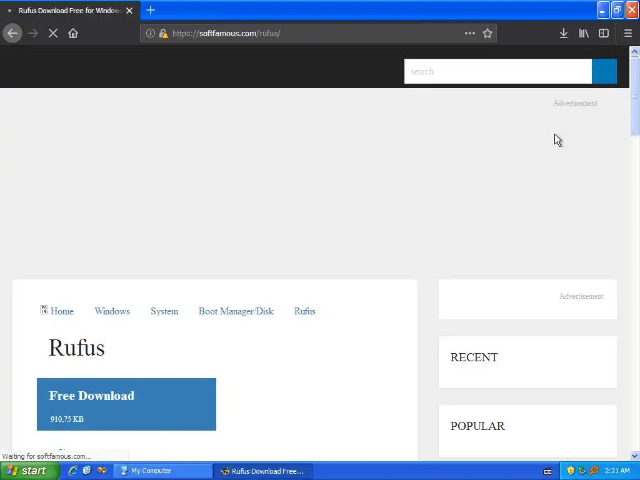Screen dimensions: 640x480
Task: Open the Rufus breadcrumb link
Action: [305, 311]
